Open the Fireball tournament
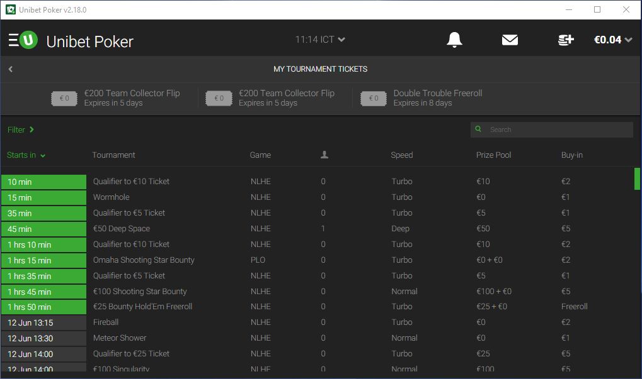Screen dimensions: 642x379 106,322
